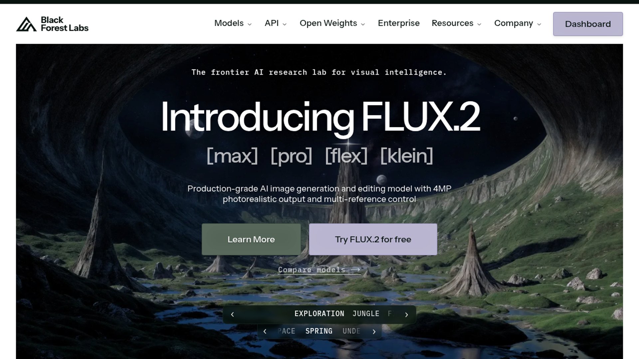Expand the Company menu

518,23
